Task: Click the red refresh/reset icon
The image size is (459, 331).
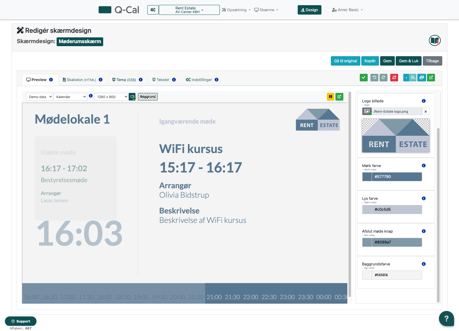Action: (394, 77)
